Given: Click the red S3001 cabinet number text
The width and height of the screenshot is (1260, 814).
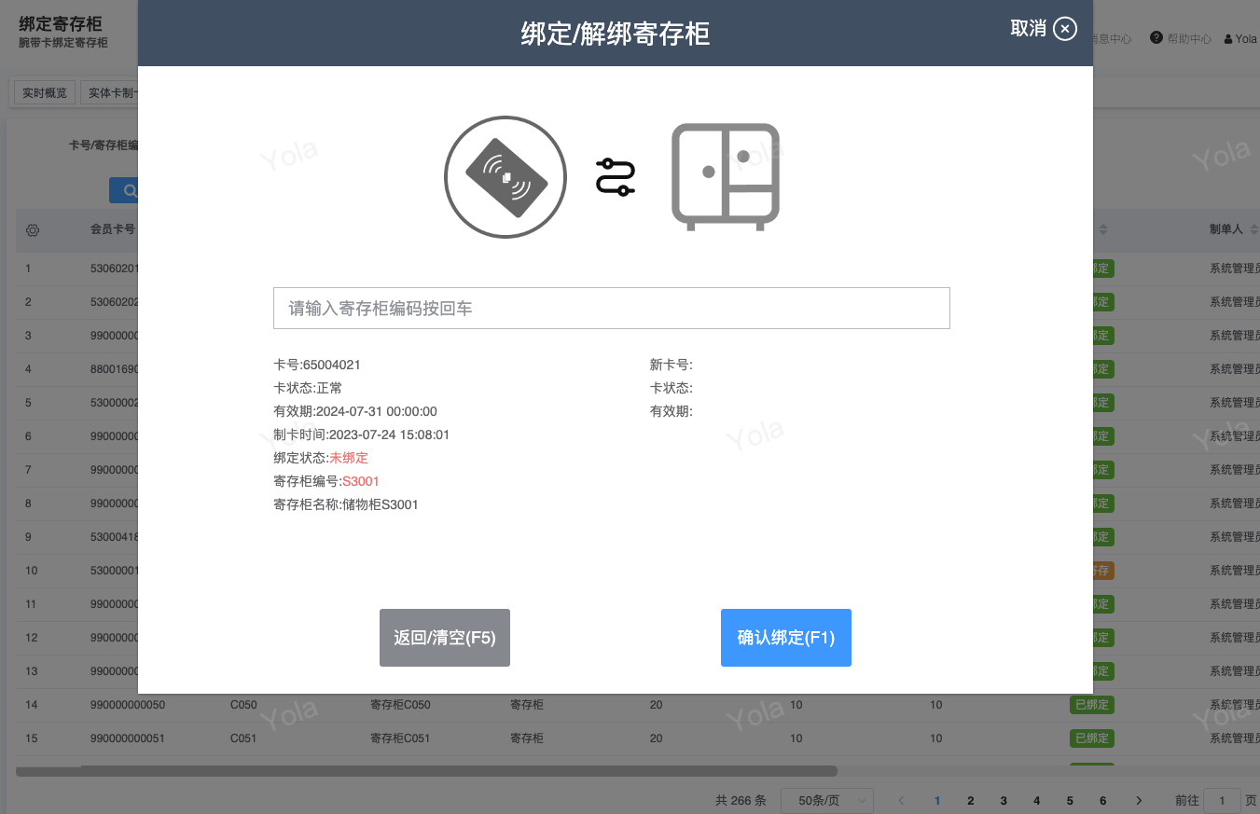Looking at the screenshot, I should pos(361,481).
